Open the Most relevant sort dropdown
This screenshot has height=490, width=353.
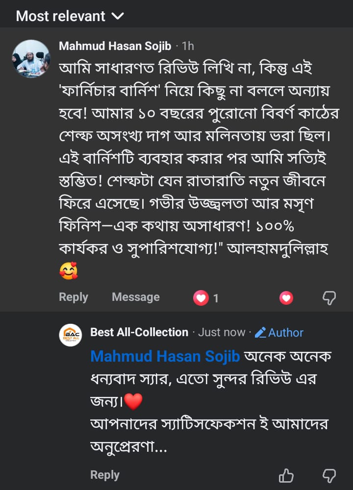70,16
